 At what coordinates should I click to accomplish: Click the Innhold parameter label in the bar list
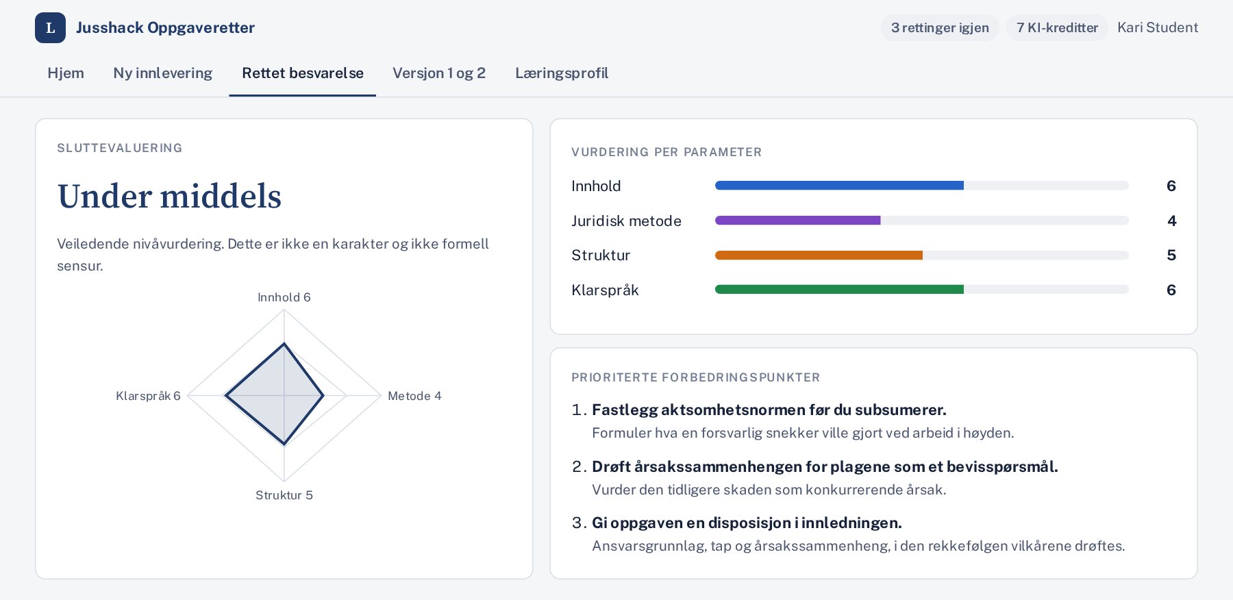click(x=596, y=186)
